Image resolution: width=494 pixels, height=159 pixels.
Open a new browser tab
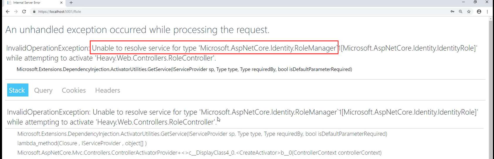(x=71, y=3)
